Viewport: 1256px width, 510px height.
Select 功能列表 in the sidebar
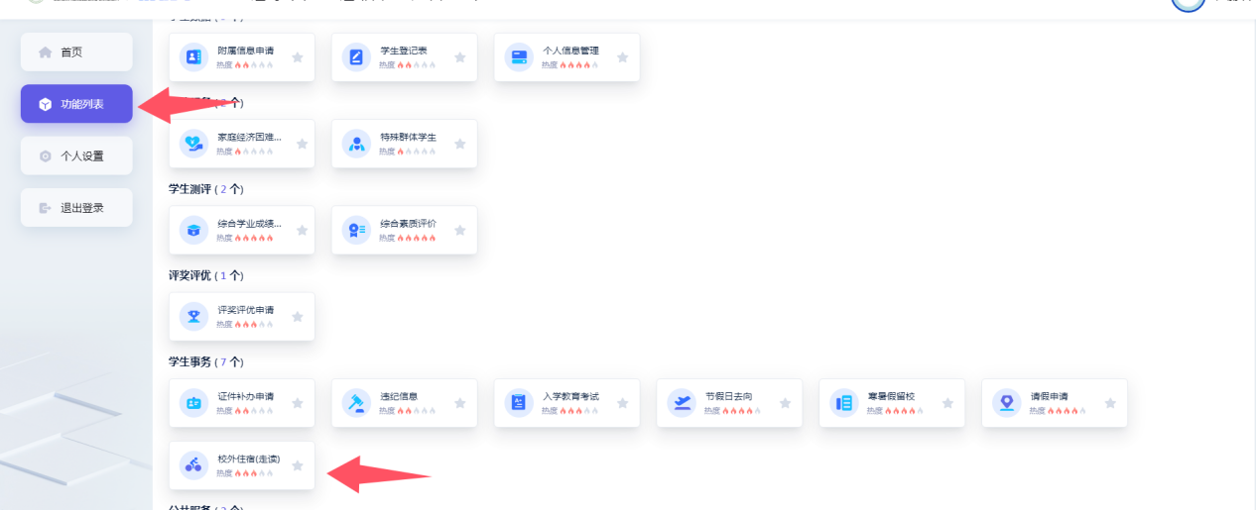tap(76, 104)
